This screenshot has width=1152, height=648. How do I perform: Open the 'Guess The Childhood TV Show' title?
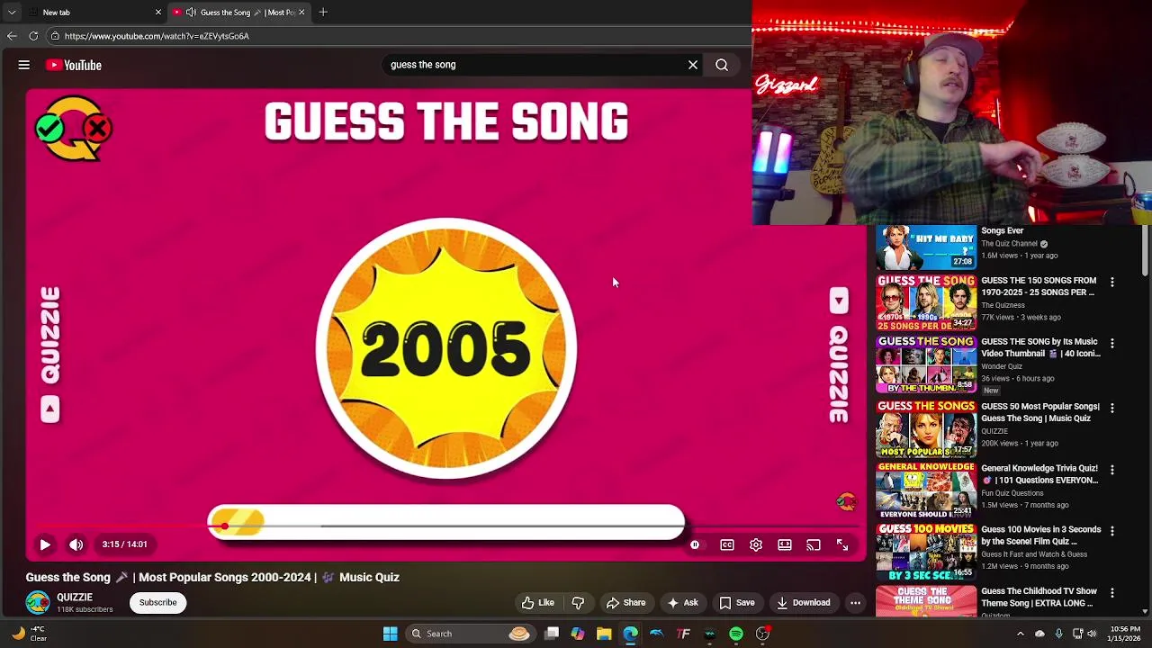tap(1039, 597)
